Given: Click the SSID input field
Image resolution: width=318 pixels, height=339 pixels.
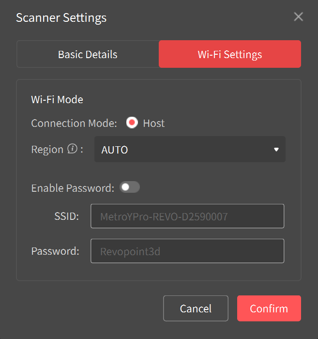Looking at the screenshot, I should pyautogui.click(x=187, y=216).
